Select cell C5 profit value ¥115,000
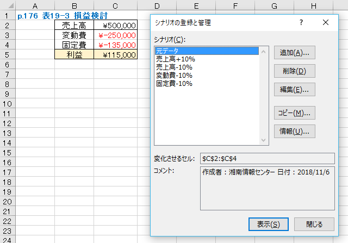 point(115,55)
